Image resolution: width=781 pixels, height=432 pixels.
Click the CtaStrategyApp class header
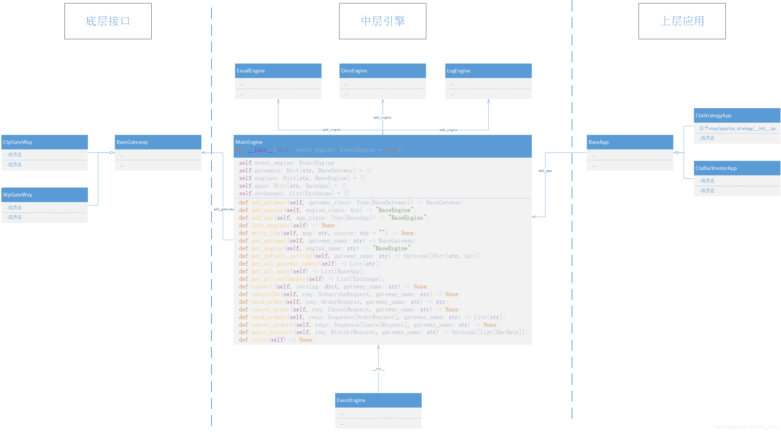click(x=737, y=115)
